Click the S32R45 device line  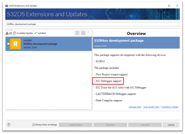tap(99, 61)
